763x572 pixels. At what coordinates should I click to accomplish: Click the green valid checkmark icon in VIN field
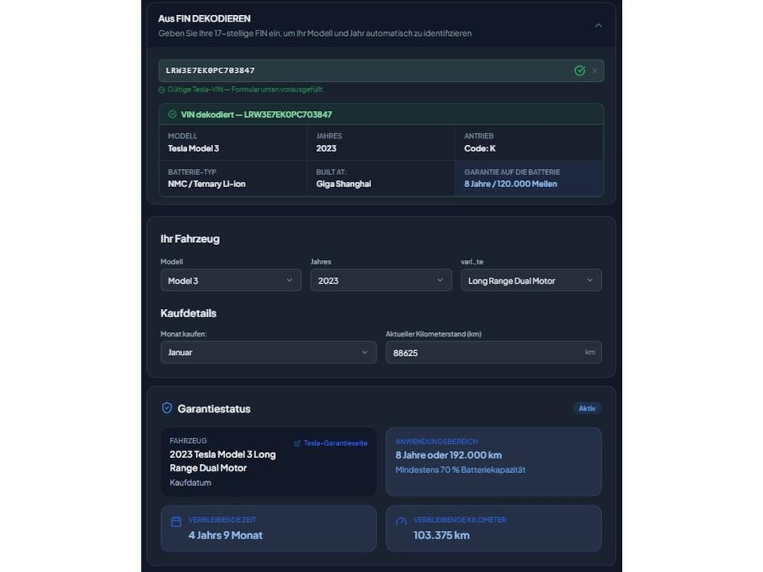(x=579, y=71)
